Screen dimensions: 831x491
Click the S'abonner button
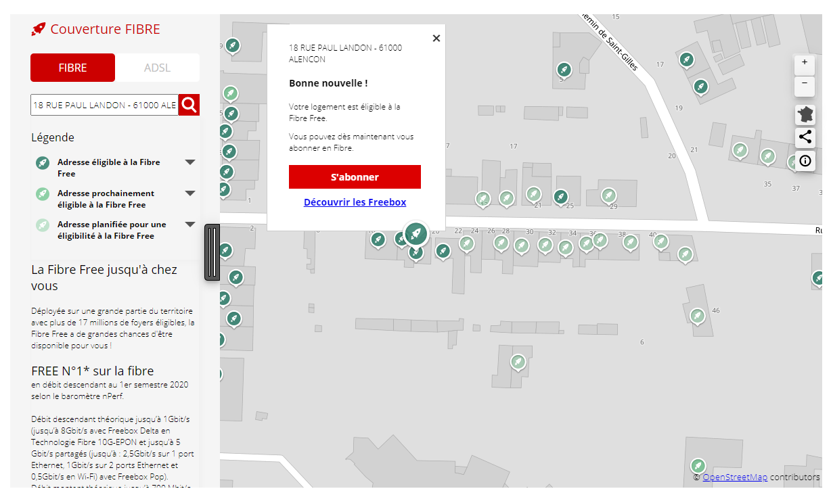[355, 177]
